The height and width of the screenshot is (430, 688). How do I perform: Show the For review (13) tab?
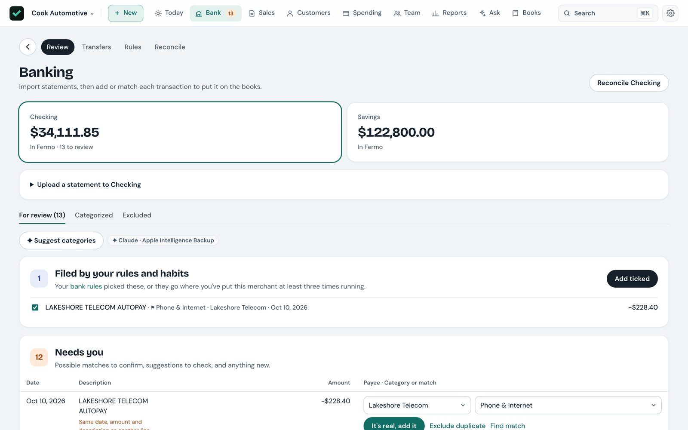(x=42, y=215)
